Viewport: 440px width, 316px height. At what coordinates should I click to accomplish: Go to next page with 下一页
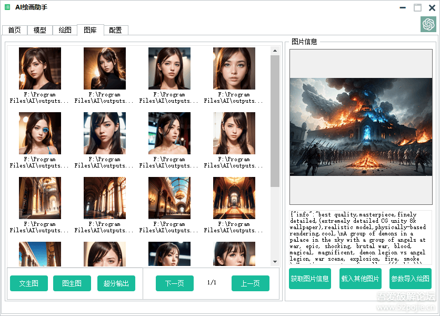[x=175, y=283]
